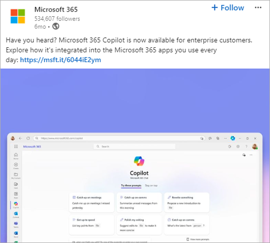
Task: Choose the Polish my writing prompt card
Action: (139, 225)
